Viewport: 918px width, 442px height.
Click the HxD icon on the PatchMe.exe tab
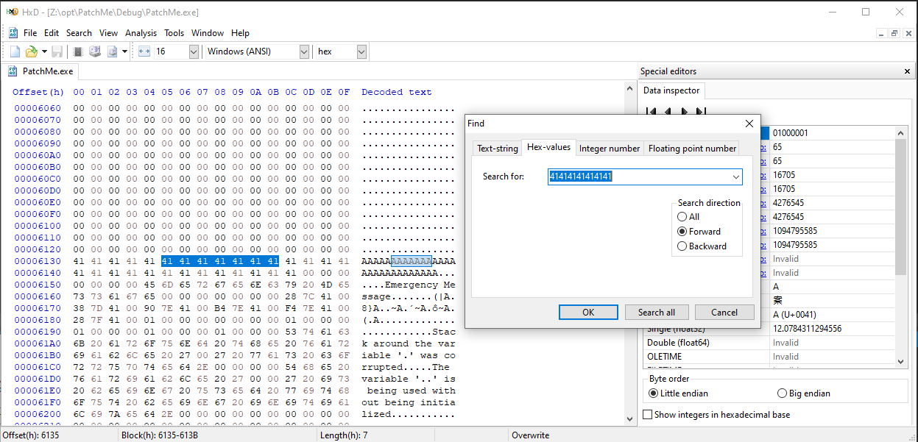point(11,71)
